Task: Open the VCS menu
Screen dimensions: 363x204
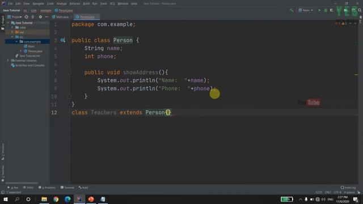Action: click(112, 4)
